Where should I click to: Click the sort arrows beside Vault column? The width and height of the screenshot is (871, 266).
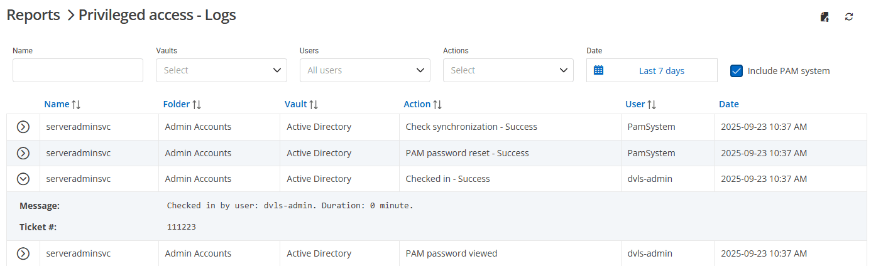[x=314, y=104]
